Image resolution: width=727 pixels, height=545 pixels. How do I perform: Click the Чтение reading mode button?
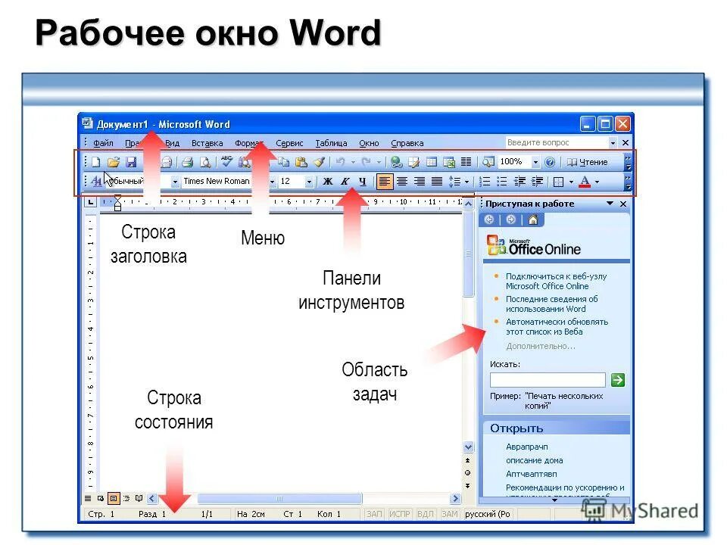[587, 162]
